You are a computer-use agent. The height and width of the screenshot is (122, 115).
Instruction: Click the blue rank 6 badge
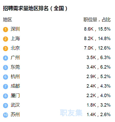click(5, 77)
